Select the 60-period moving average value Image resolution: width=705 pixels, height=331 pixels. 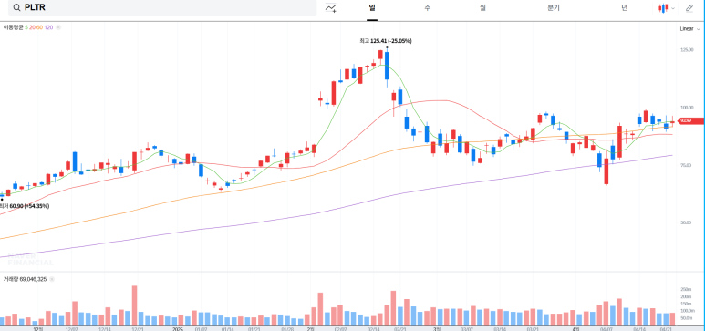pos(39,27)
